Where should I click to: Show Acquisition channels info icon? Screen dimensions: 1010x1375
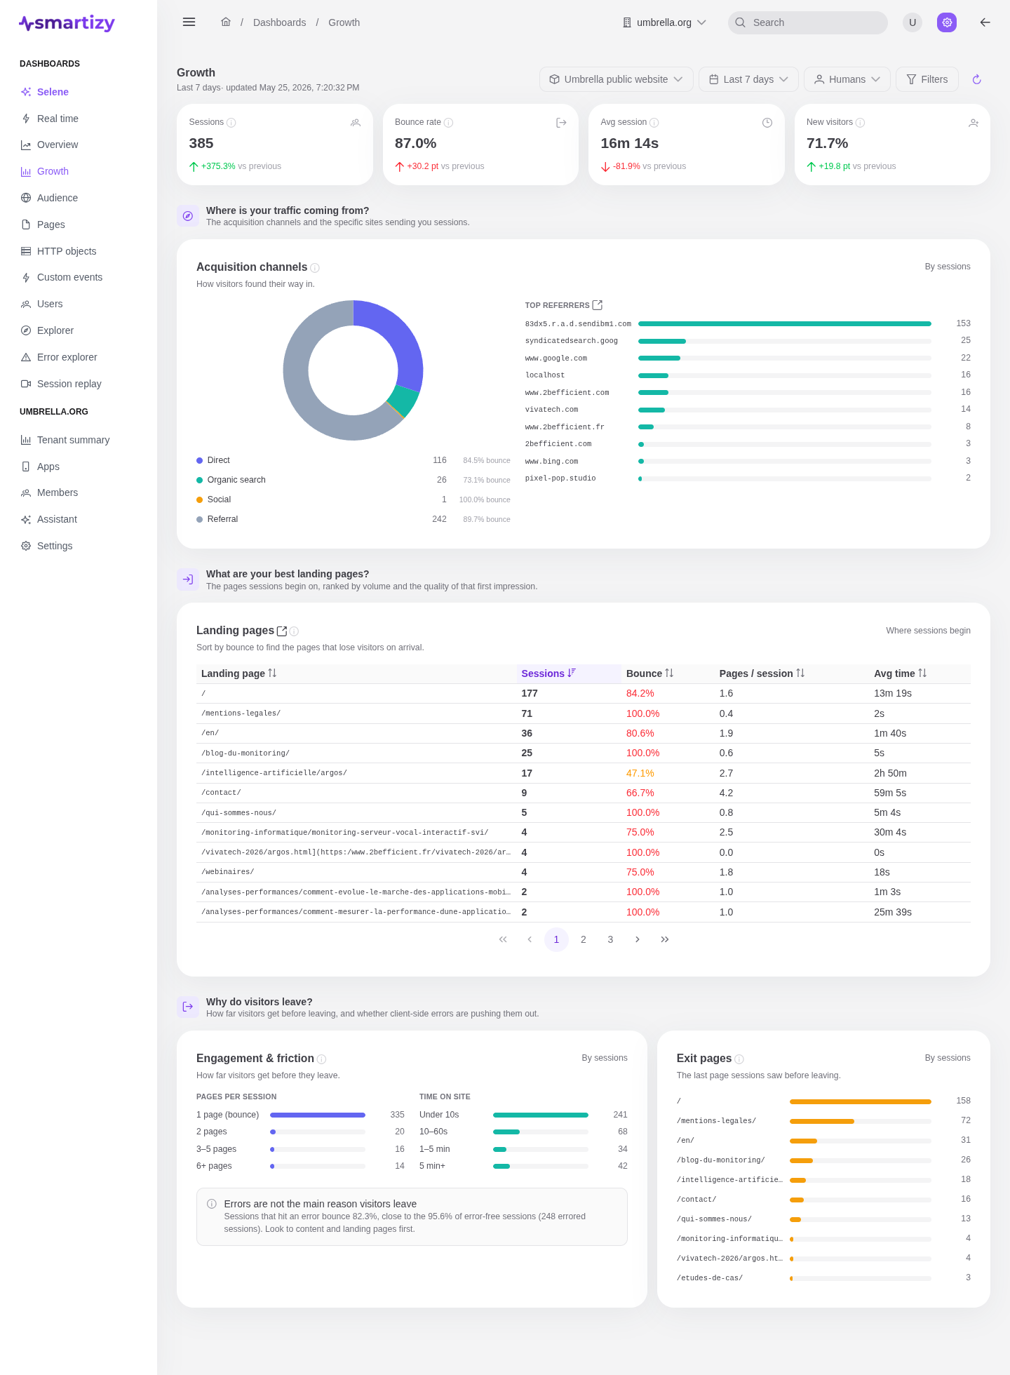[x=315, y=268]
